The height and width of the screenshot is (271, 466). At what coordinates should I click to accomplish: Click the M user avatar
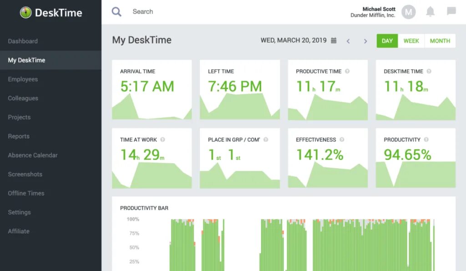point(408,12)
